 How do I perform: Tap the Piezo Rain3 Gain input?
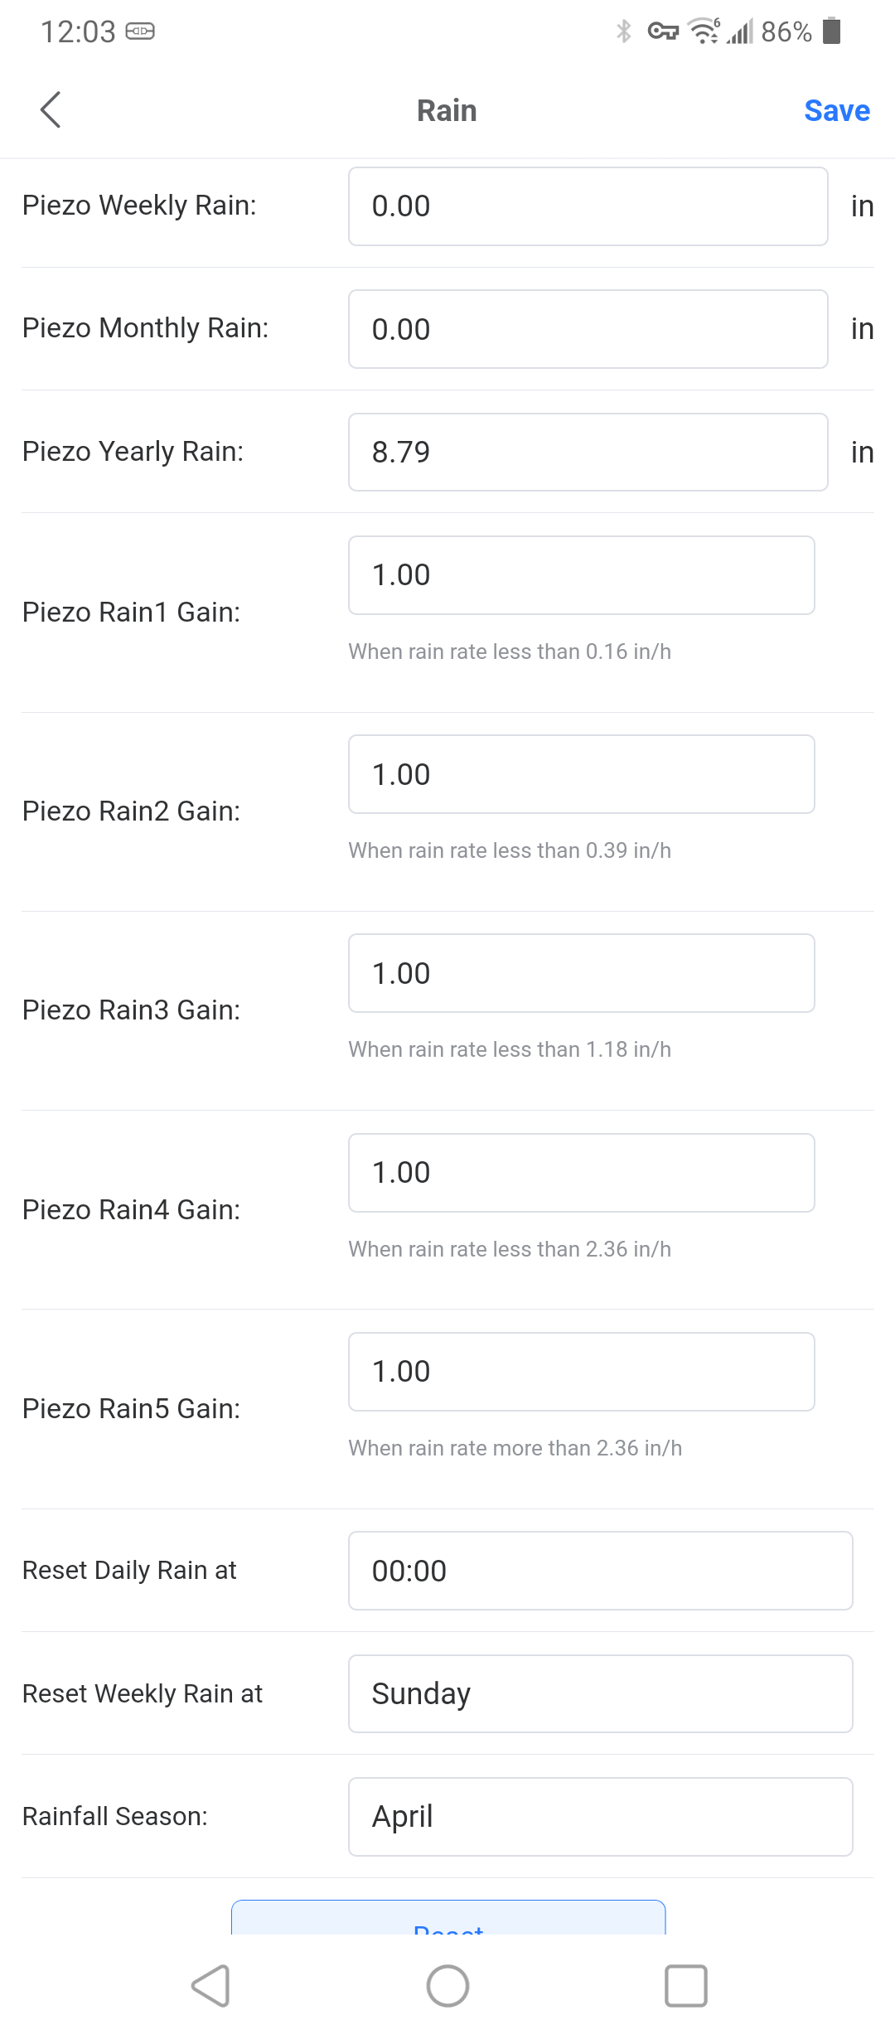(581, 973)
